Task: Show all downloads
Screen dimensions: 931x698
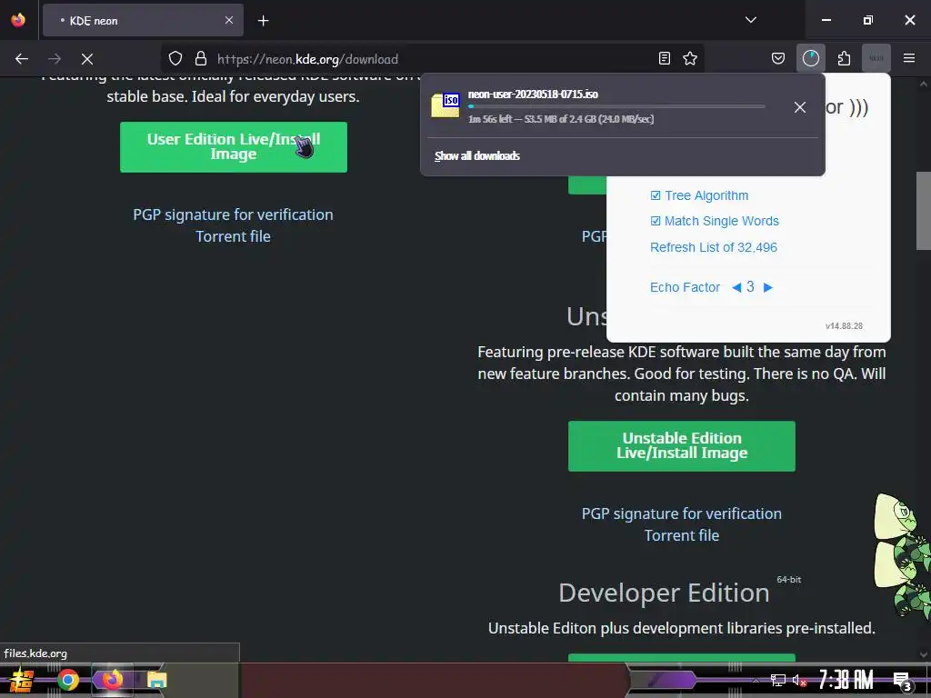Action: point(477,156)
